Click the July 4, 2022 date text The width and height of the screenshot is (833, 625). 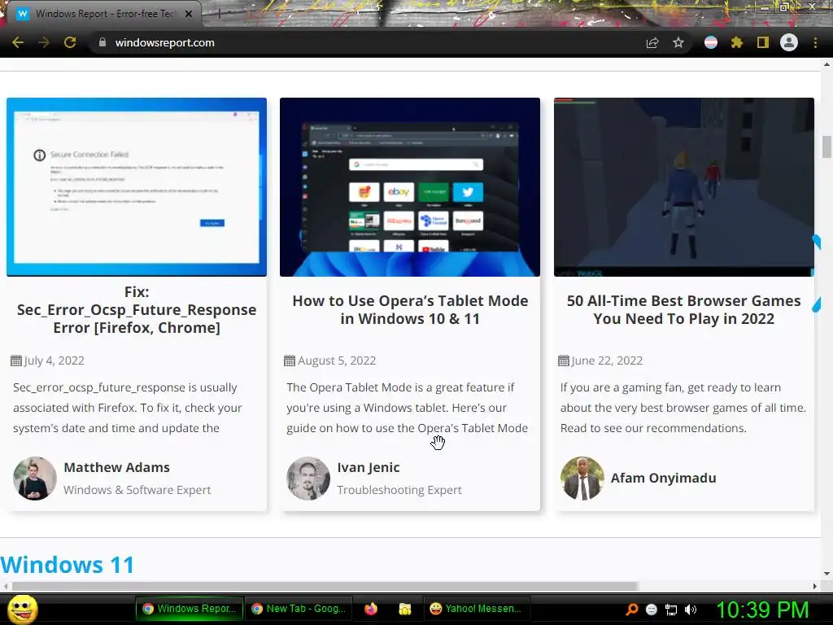(x=54, y=361)
